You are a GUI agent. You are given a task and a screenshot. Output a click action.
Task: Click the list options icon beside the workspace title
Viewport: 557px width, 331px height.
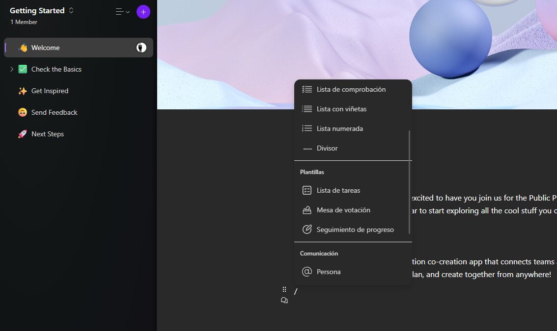119,11
